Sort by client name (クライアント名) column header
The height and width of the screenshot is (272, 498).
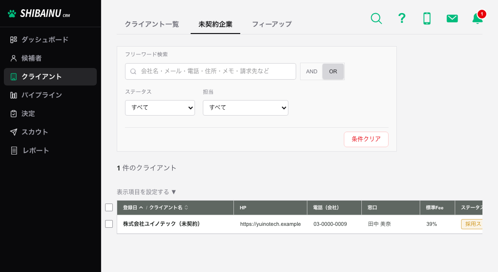169,208
